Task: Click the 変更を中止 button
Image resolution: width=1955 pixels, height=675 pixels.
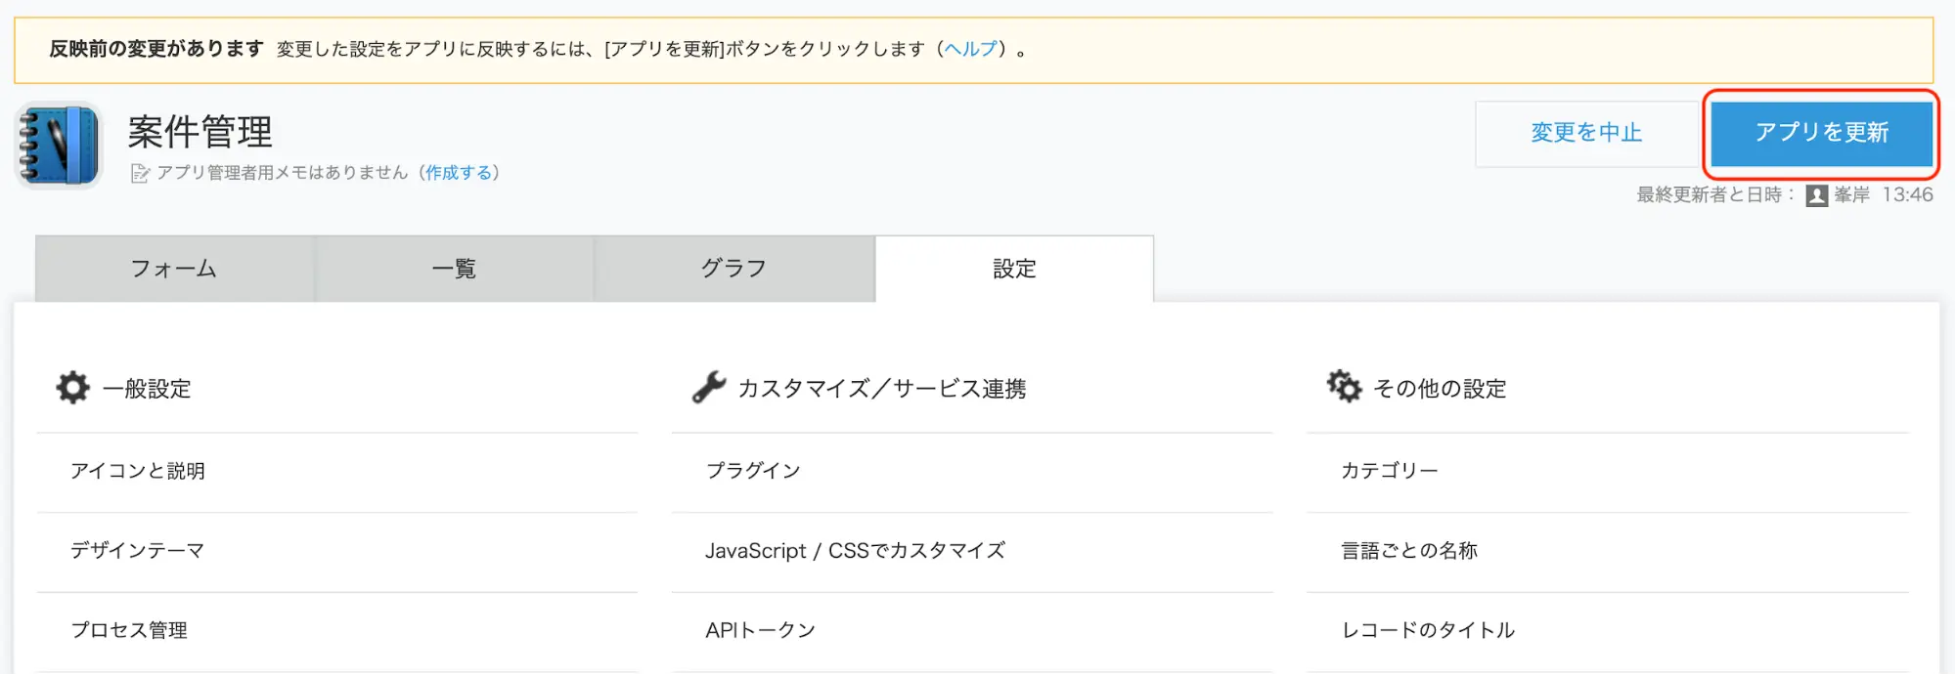Action: pos(1585,133)
